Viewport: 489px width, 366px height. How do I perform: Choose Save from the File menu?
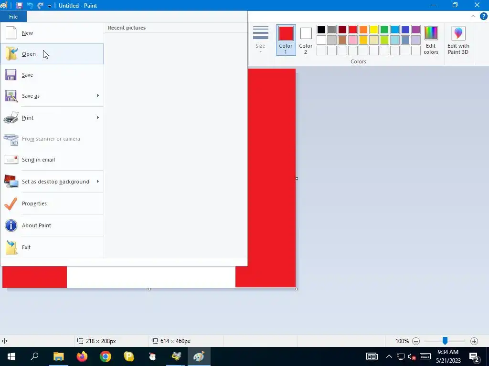52,75
